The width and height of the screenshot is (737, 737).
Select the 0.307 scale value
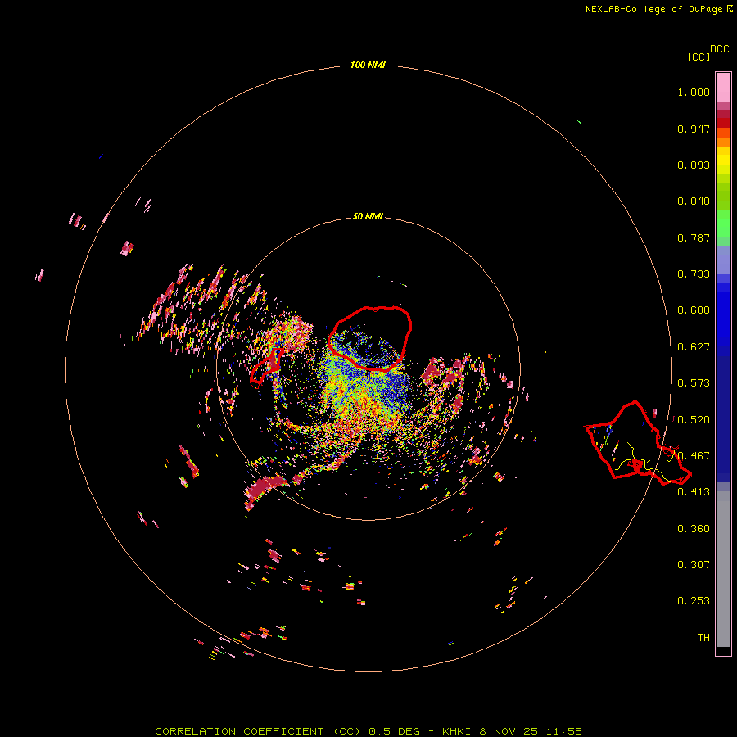click(694, 565)
